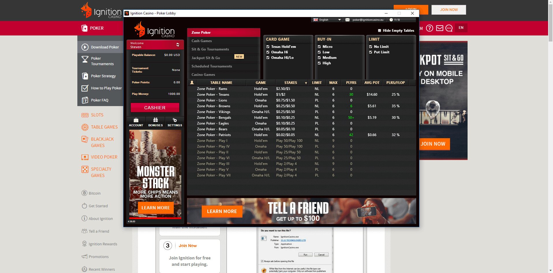Click LEARN MORE on Tell a Friend banner
Image resolution: width=553 pixels, height=273 pixels.
(x=222, y=211)
